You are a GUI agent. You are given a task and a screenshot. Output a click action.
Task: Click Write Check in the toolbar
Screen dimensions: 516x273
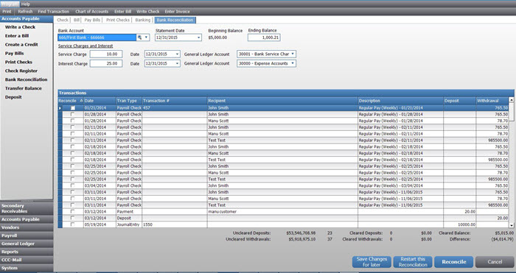coord(147,12)
